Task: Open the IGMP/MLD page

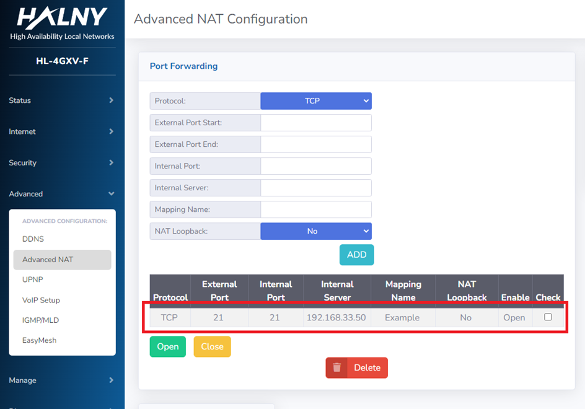Action: [40, 320]
